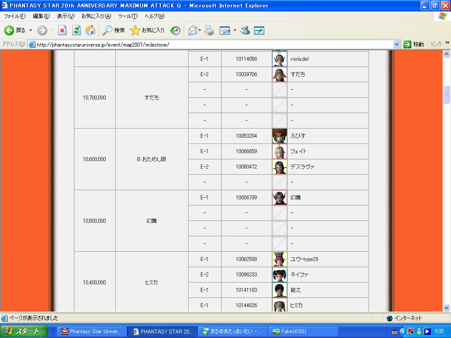Click the blue left-arrow tray expander
This screenshot has width=451, height=338.
403,332
